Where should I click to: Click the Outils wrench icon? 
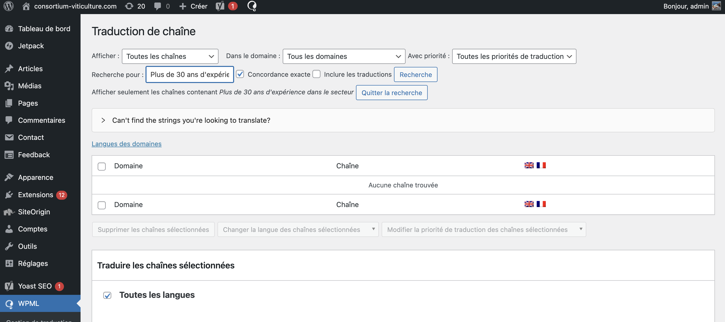pos(9,246)
